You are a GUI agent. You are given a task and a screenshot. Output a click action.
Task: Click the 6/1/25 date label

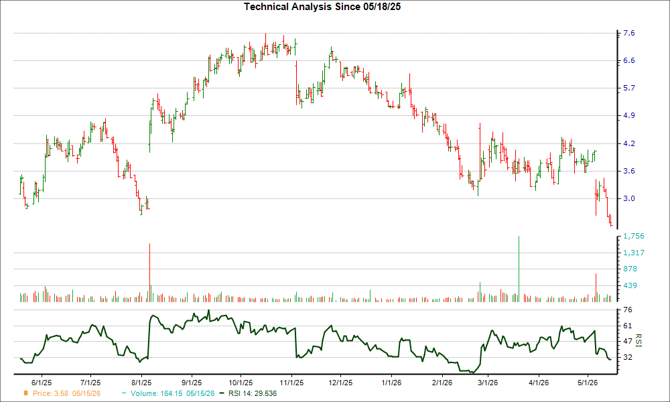point(42,383)
